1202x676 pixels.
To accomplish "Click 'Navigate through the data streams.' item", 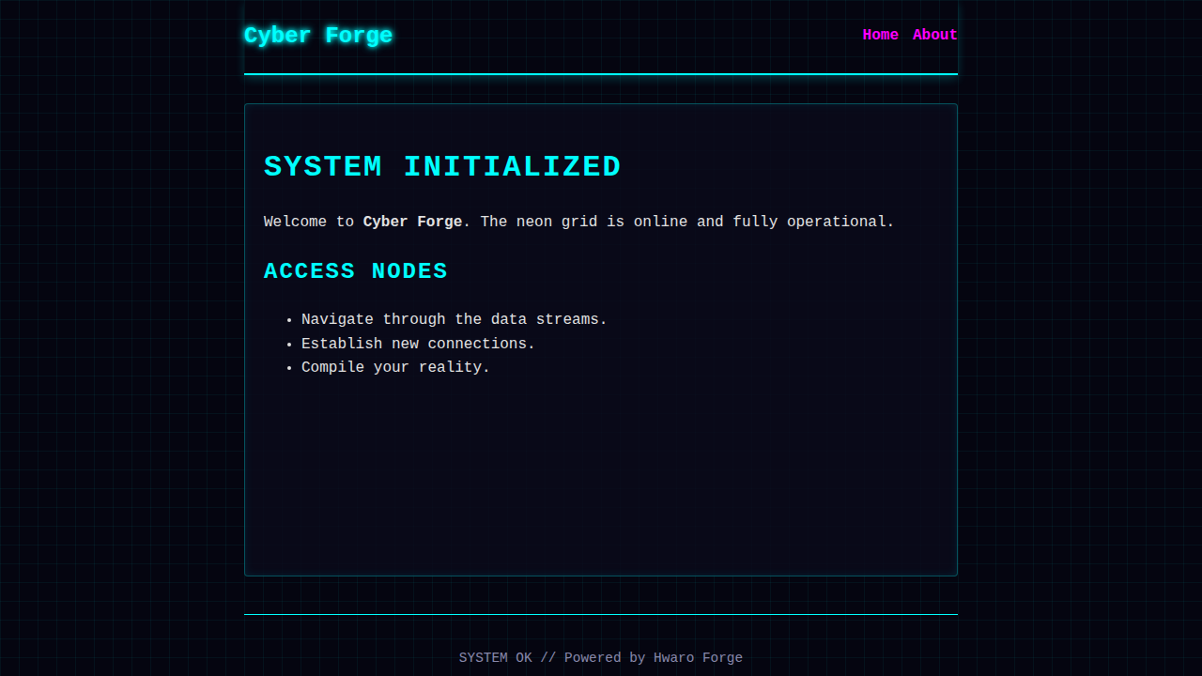I will [455, 319].
